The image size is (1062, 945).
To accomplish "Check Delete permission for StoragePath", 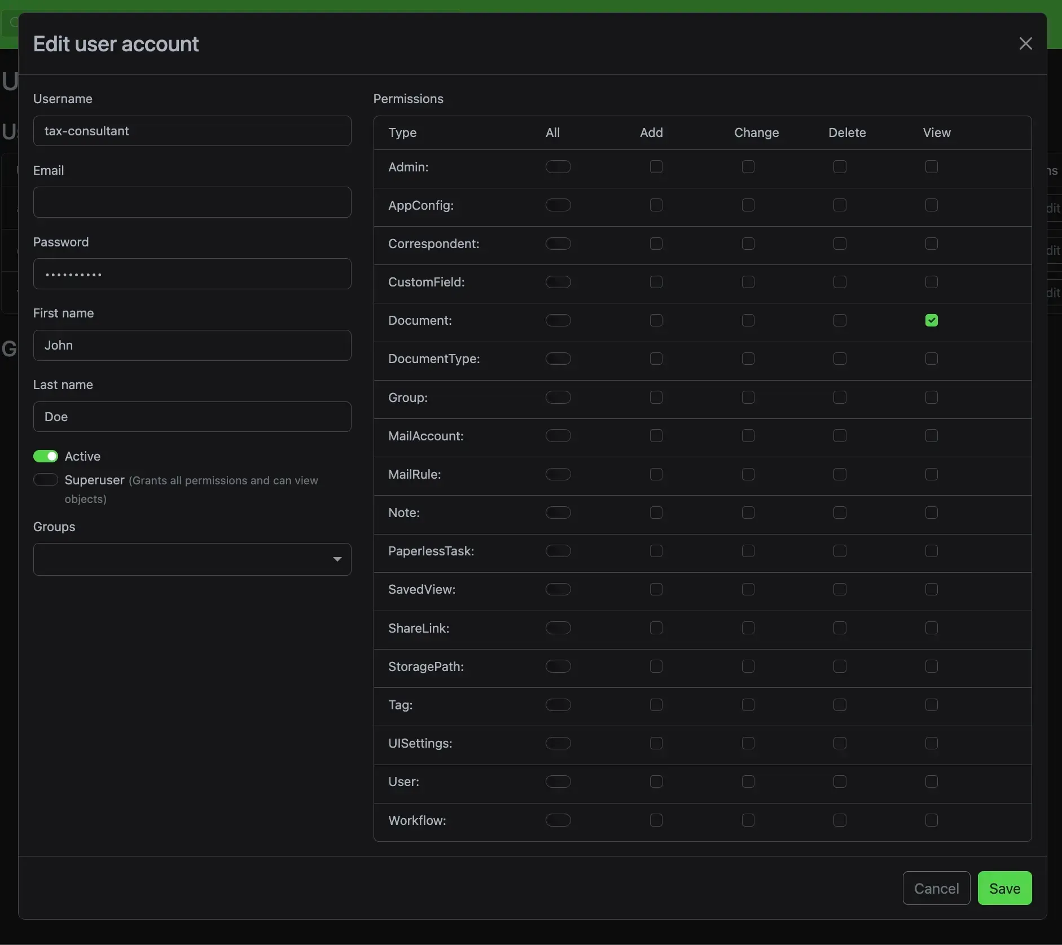I will [840, 666].
